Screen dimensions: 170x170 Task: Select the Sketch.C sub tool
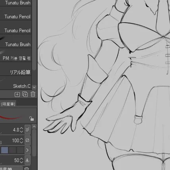(15, 83)
